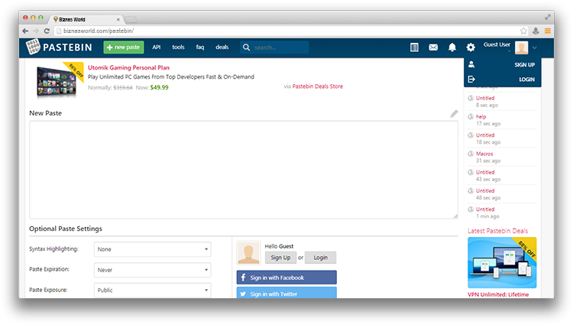Expand the Syntax Highlighting dropdown

point(153,249)
